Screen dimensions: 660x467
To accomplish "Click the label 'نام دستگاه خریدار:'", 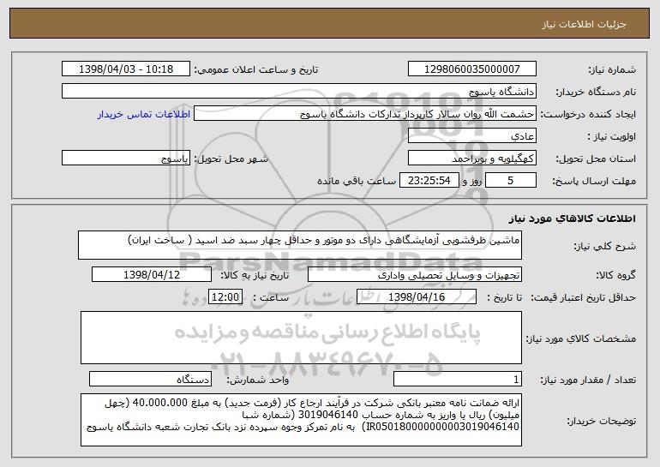I will [597, 93].
